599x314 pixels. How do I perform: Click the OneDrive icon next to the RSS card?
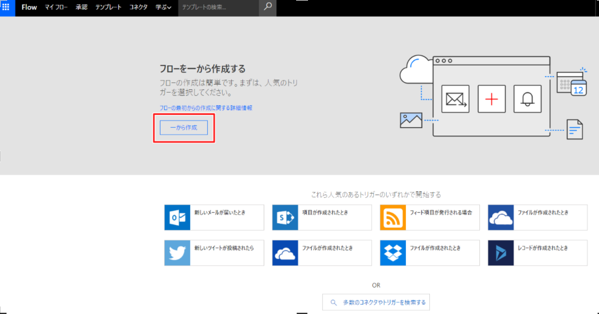pyautogui.click(x=501, y=218)
